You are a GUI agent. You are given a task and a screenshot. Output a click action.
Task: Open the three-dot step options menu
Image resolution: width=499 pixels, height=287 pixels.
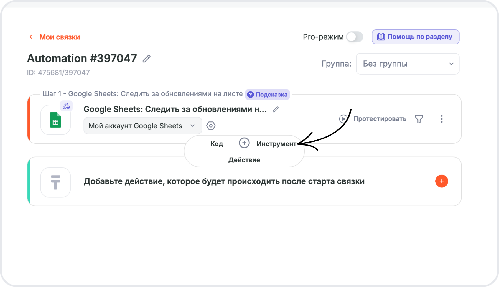(442, 119)
